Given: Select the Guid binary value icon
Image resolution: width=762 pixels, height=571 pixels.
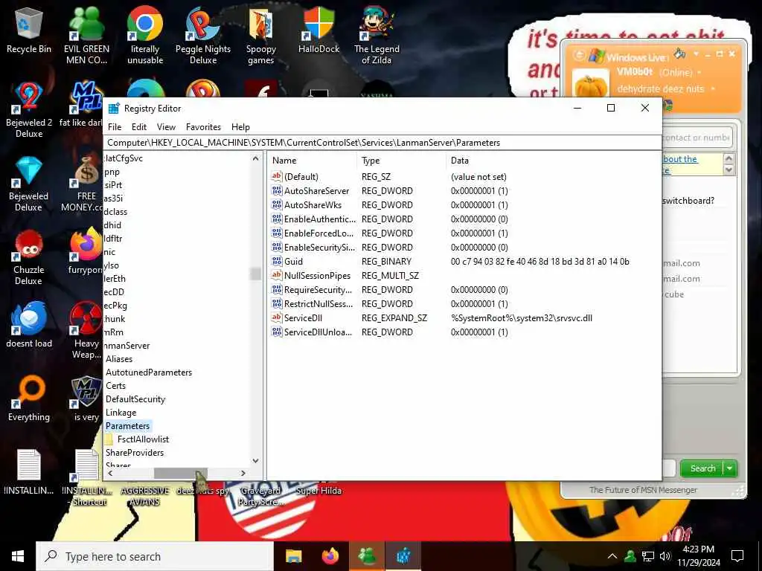Looking at the screenshot, I should click(x=277, y=261).
